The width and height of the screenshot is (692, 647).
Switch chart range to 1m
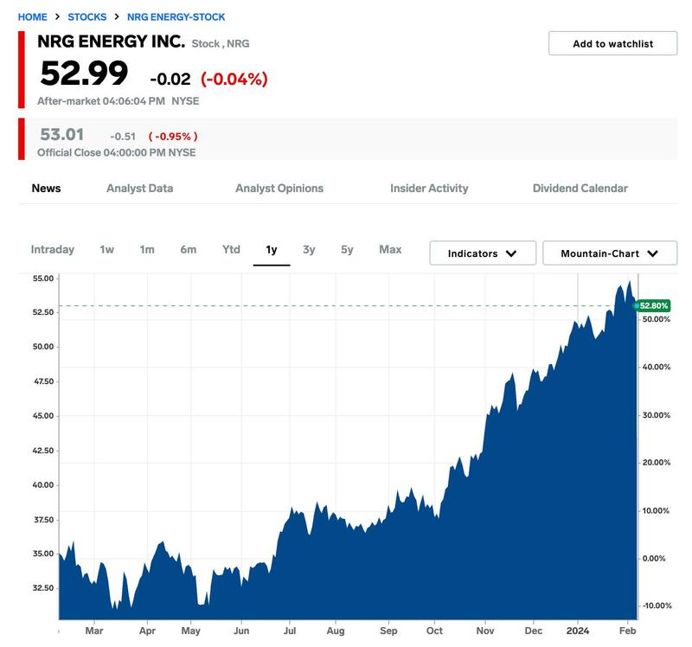147,249
